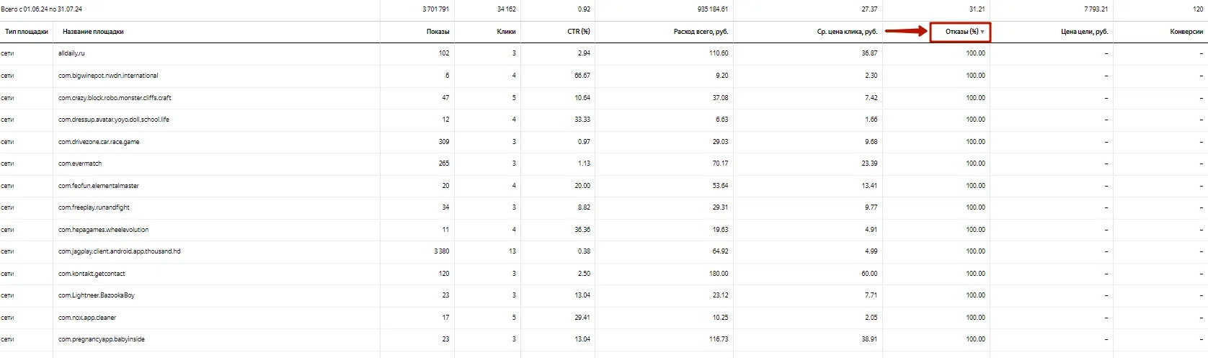Click the Конверсии column header
1208x358 pixels.
(x=1186, y=32)
